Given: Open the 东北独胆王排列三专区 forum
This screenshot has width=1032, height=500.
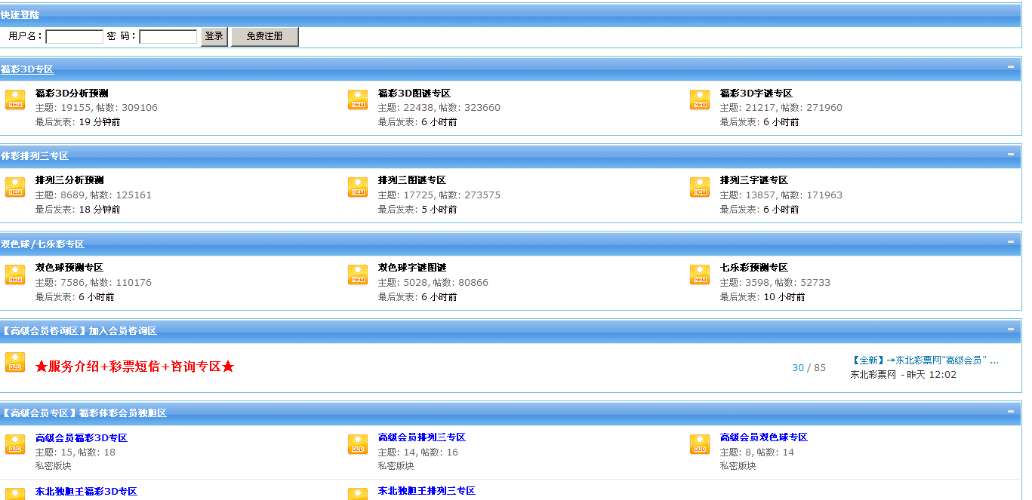Looking at the screenshot, I should (427, 491).
